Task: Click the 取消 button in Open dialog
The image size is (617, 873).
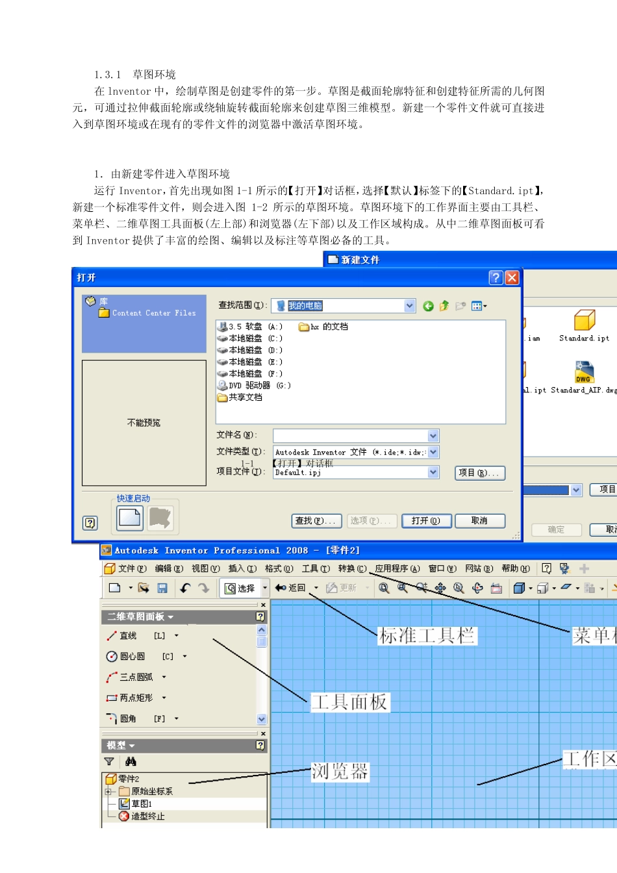Action: coord(479,521)
